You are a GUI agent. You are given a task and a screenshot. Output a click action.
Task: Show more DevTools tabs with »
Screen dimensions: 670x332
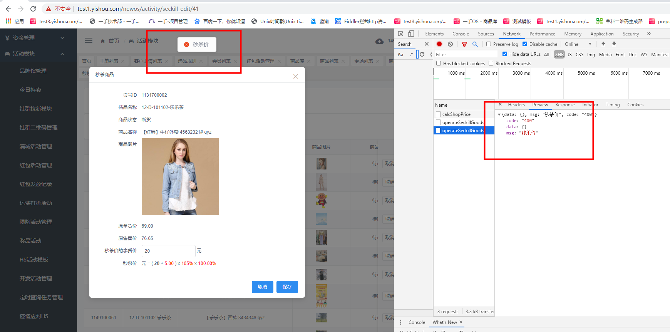point(649,34)
